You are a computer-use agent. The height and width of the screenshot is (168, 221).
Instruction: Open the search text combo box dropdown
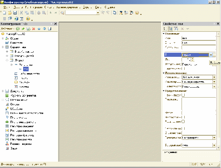tap(98, 13)
